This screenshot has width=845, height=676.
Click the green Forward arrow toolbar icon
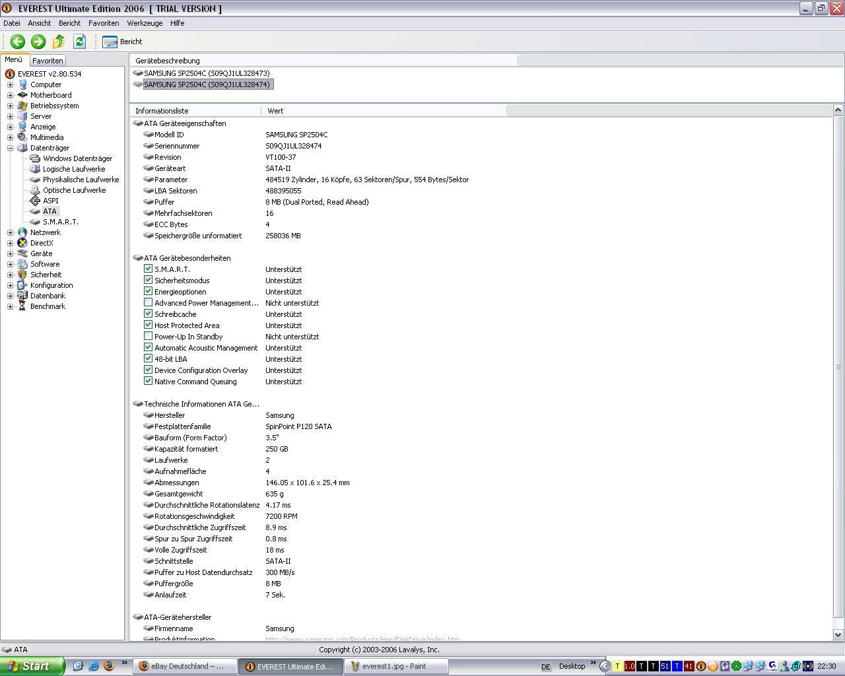pos(38,42)
